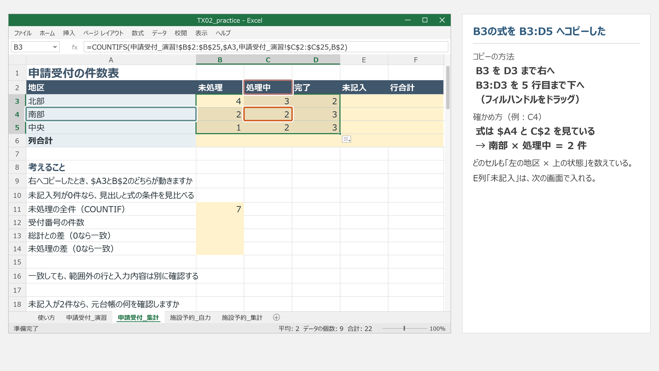The height and width of the screenshot is (371, 659).
Task: Close the TX02_practice Excel window
Action: click(442, 20)
